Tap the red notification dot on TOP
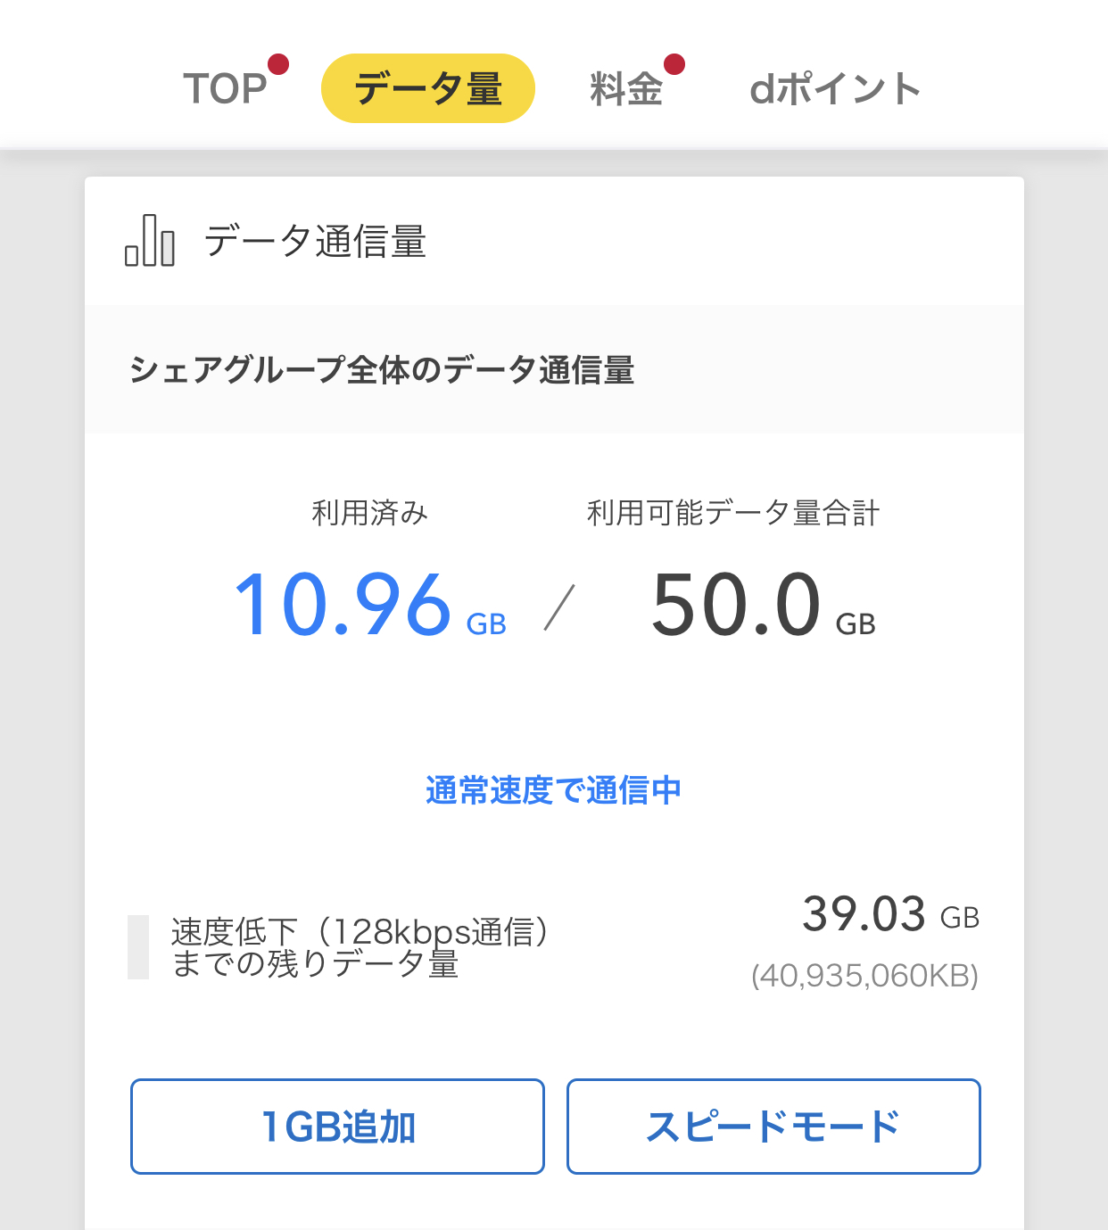The width and height of the screenshot is (1108, 1230). click(x=278, y=64)
